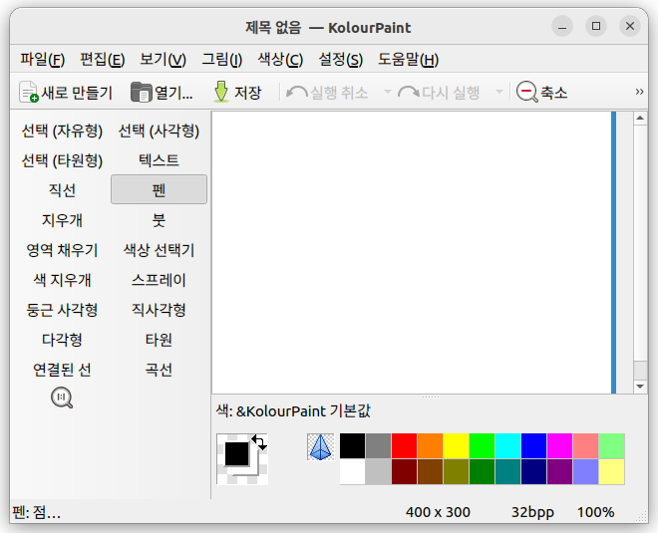Swap foreground and background colors

259,442
